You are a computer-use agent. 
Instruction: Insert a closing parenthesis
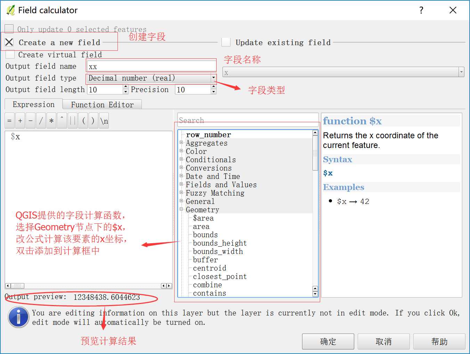[x=93, y=121]
